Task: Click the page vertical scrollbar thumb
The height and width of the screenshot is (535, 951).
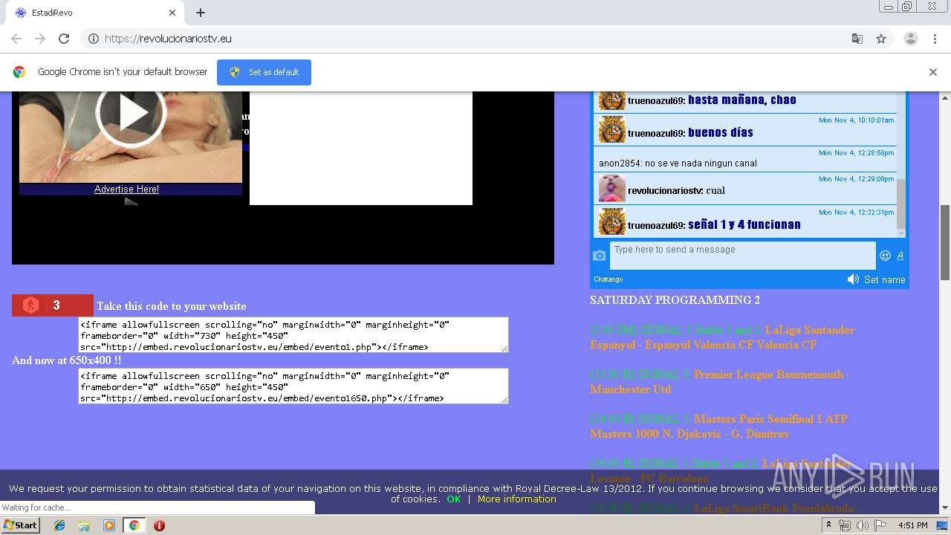Action: [x=945, y=243]
